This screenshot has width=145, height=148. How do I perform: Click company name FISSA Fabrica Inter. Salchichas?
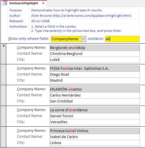(95, 69)
